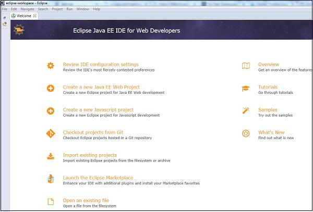Open the Navigate menu

[x=27, y=9]
